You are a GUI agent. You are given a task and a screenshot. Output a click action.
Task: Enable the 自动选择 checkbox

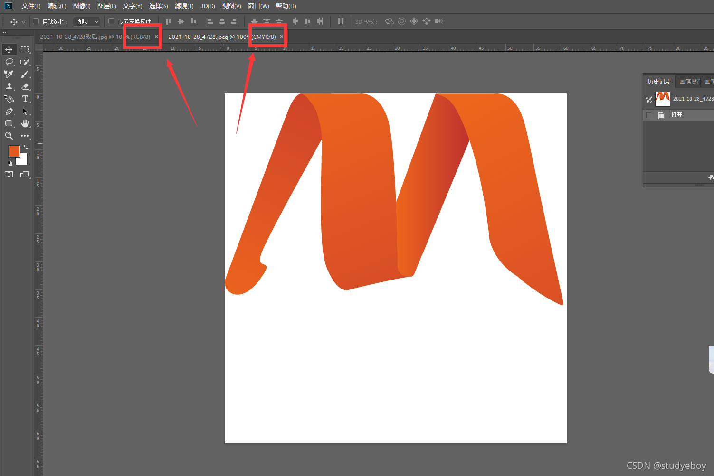[x=36, y=21]
